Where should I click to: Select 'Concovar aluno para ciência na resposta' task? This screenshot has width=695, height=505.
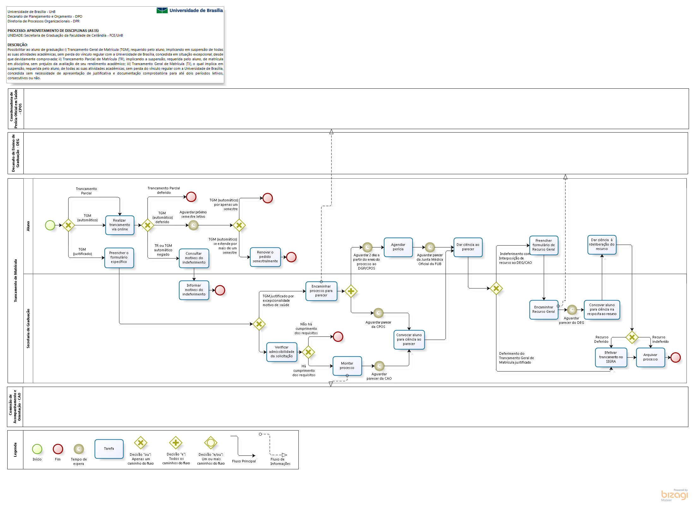pyautogui.click(x=602, y=310)
